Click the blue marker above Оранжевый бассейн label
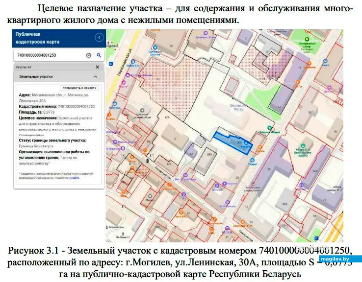362x282 pixels. 155,47
